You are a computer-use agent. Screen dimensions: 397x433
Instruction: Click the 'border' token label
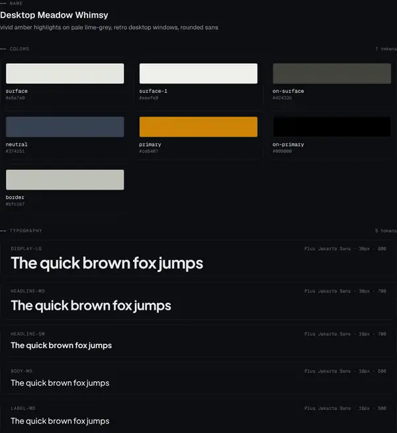(15, 198)
